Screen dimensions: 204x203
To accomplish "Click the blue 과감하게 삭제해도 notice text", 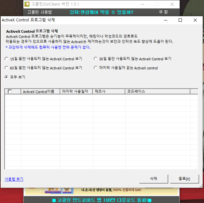I will 48,47.
